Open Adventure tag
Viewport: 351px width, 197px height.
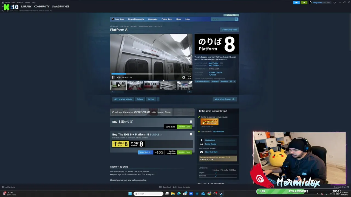[x=215, y=81]
